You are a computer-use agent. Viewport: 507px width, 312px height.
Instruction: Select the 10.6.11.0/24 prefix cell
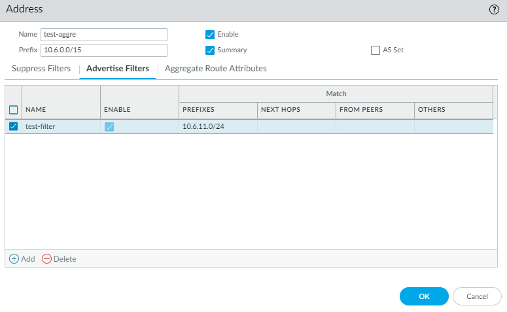(203, 126)
